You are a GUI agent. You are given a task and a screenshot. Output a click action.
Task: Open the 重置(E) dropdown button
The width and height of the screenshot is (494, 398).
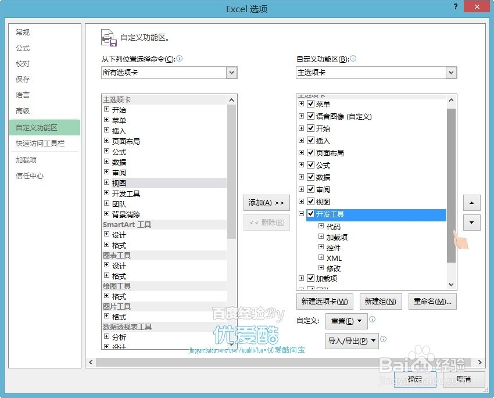(x=346, y=321)
